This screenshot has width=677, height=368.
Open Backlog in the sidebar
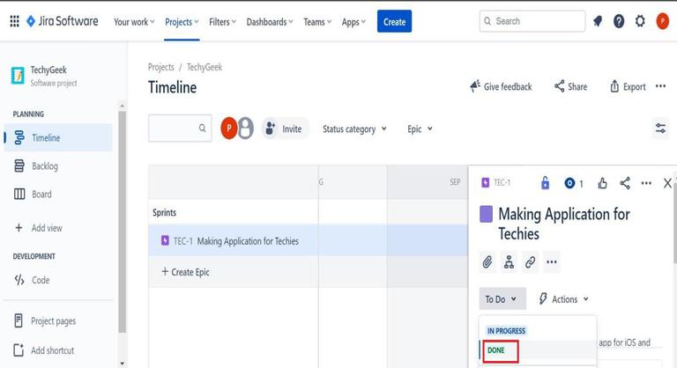(x=44, y=166)
